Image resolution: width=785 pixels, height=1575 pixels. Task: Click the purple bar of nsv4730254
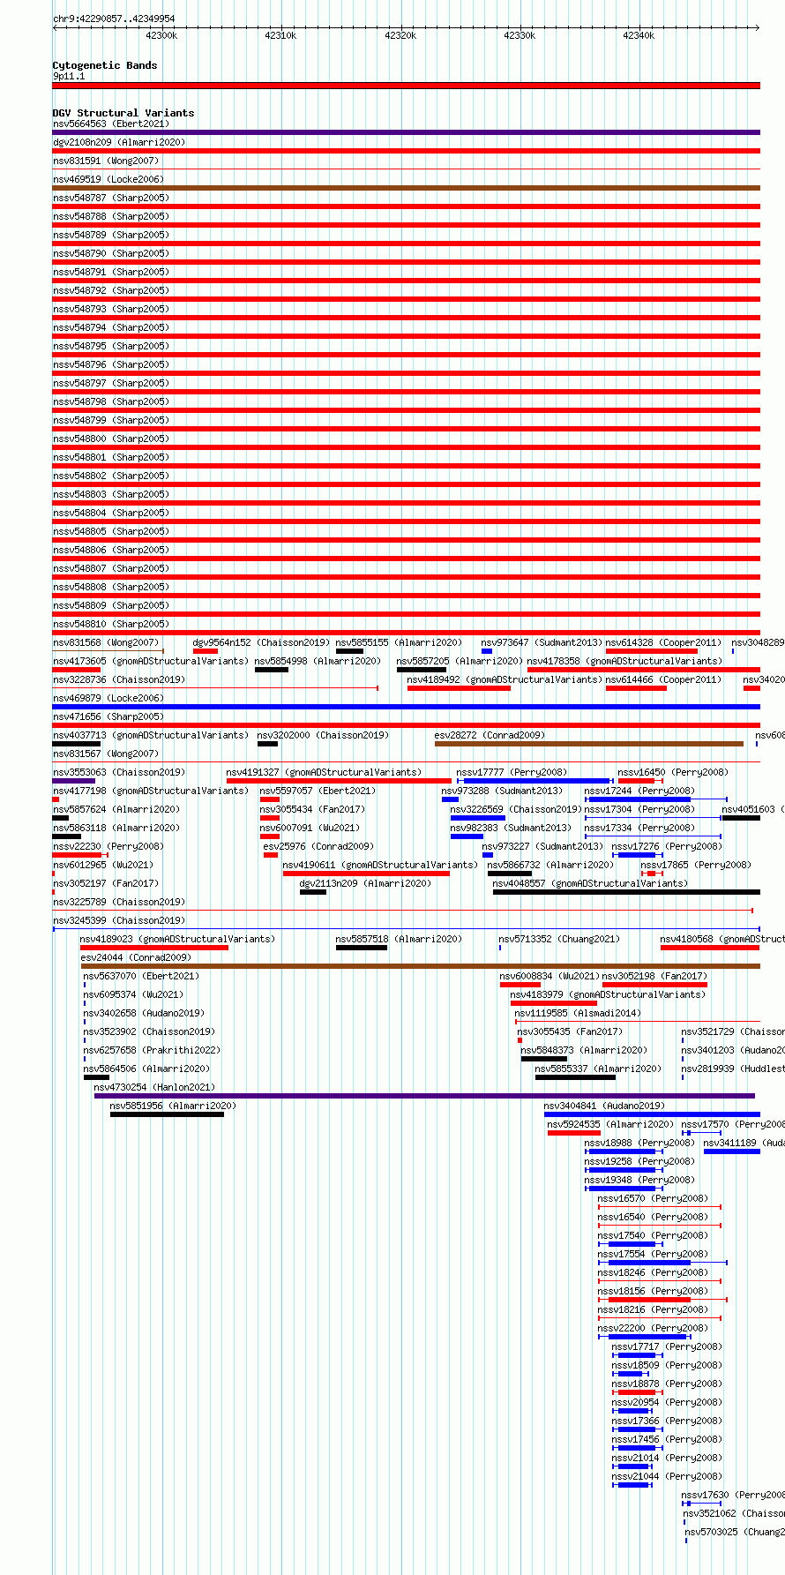(425, 1096)
